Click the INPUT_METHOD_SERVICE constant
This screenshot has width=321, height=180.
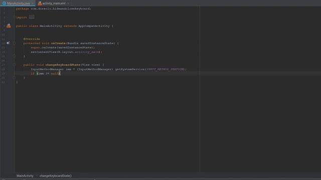point(165,69)
